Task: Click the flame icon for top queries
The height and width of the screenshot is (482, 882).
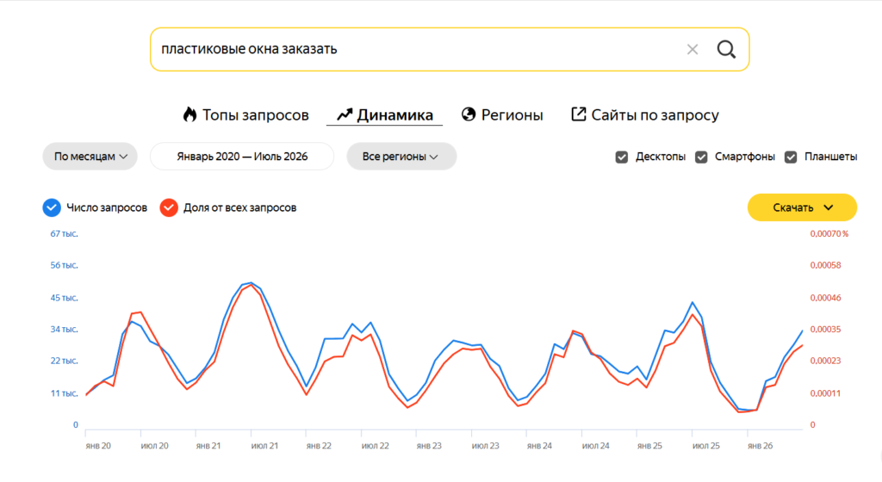Action: pyautogui.click(x=190, y=114)
